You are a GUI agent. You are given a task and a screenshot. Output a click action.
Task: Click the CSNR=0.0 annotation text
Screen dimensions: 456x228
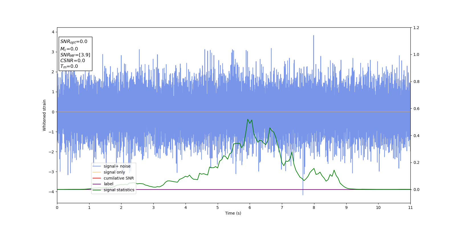pos(73,60)
